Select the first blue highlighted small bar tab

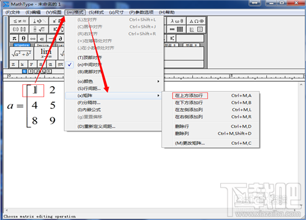tap(24, 71)
